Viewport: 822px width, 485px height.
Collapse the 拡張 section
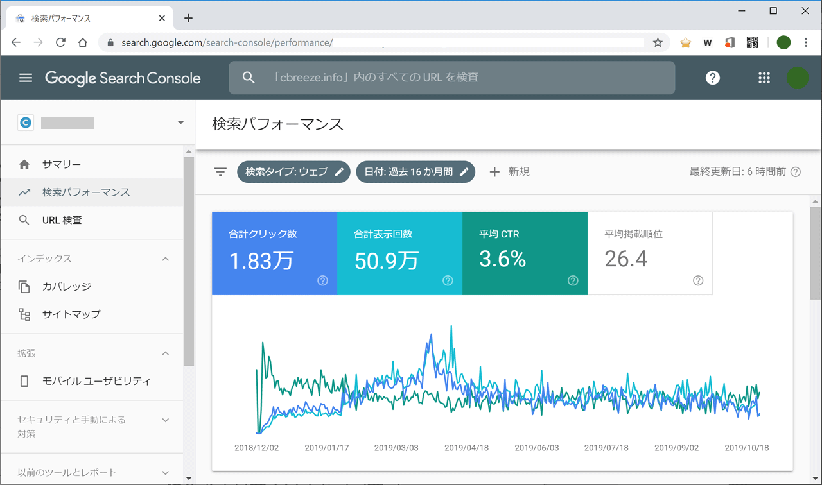click(x=165, y=353)
